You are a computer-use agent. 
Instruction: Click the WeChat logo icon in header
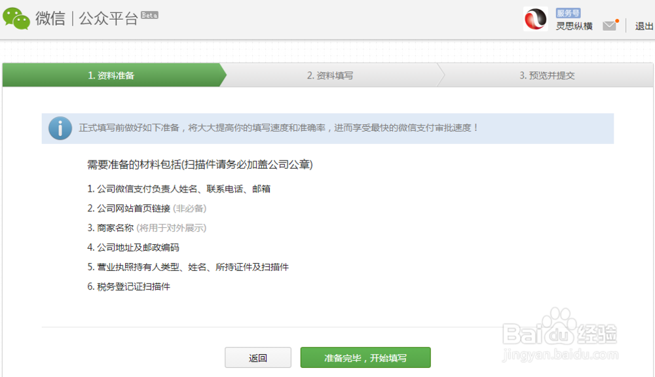[x=17, y=19]
